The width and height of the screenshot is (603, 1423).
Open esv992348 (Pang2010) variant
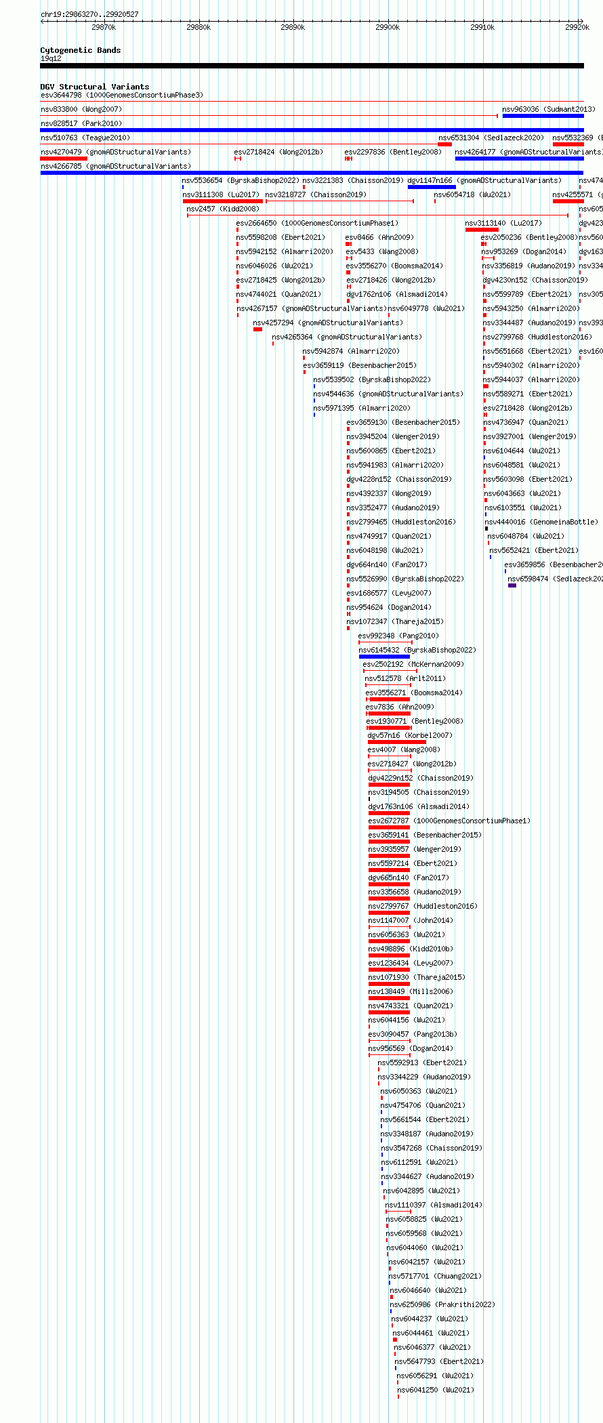[398, 636]
